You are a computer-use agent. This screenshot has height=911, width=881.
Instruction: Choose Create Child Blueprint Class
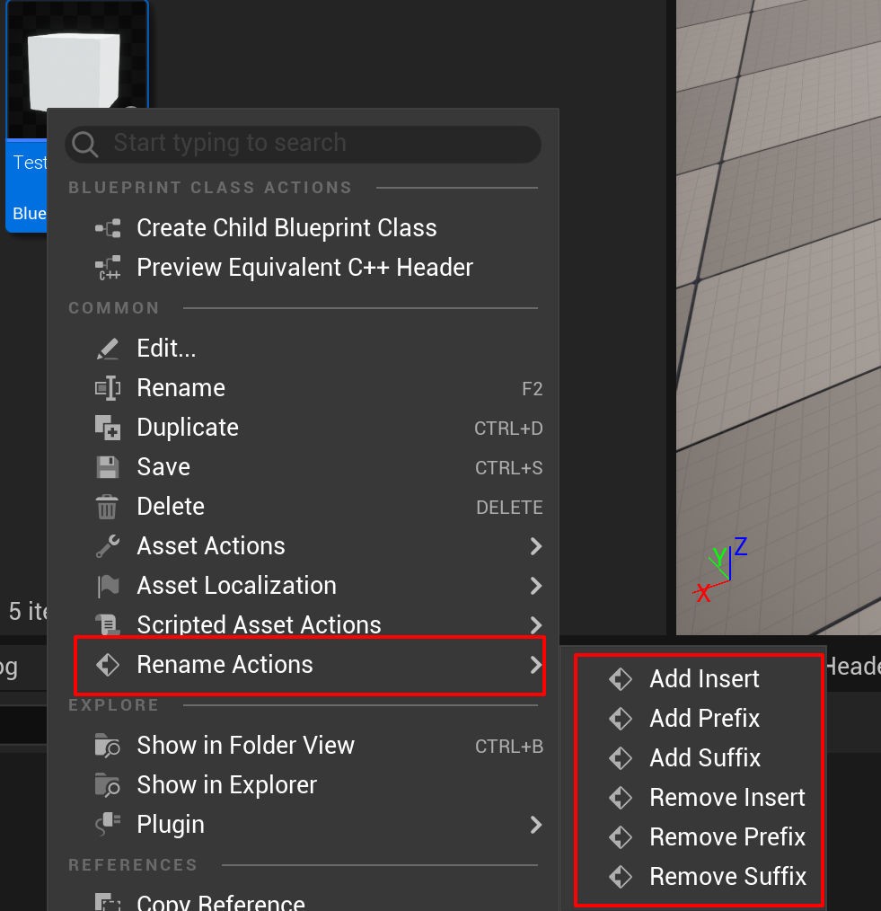tap(304, 228)
